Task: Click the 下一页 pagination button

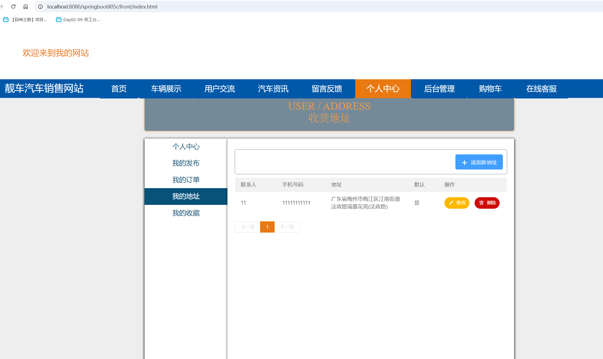Action: point(287,227)
